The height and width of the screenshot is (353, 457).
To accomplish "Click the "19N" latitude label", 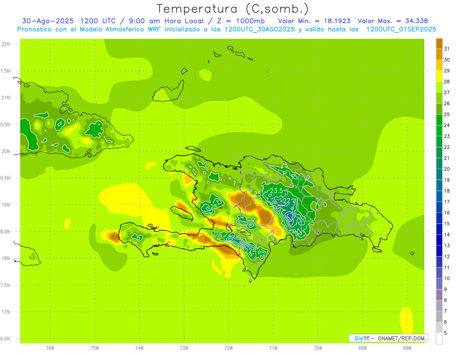I will [x=6, y=205].
